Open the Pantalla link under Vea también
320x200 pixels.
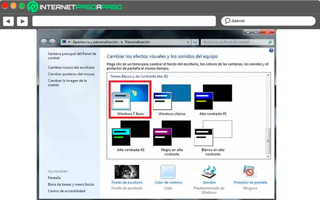click(x=54, y=178)
